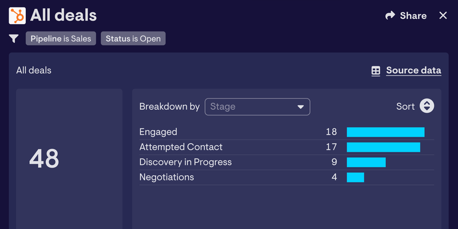Select the Pipeline is Sales filter chip
The height and width of the screenshot is (229, 458).
click(61, 38)
